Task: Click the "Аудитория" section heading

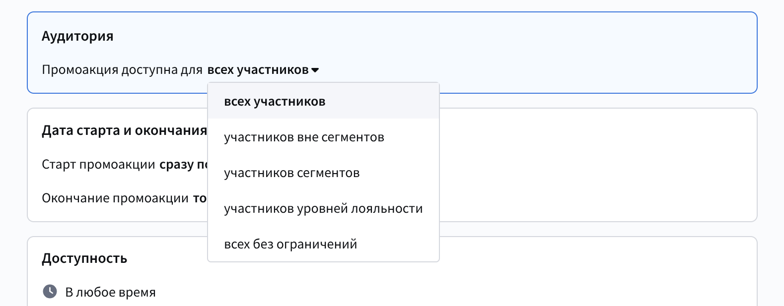Action: 77,36
